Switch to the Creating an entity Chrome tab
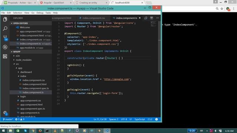 [91, 3]
